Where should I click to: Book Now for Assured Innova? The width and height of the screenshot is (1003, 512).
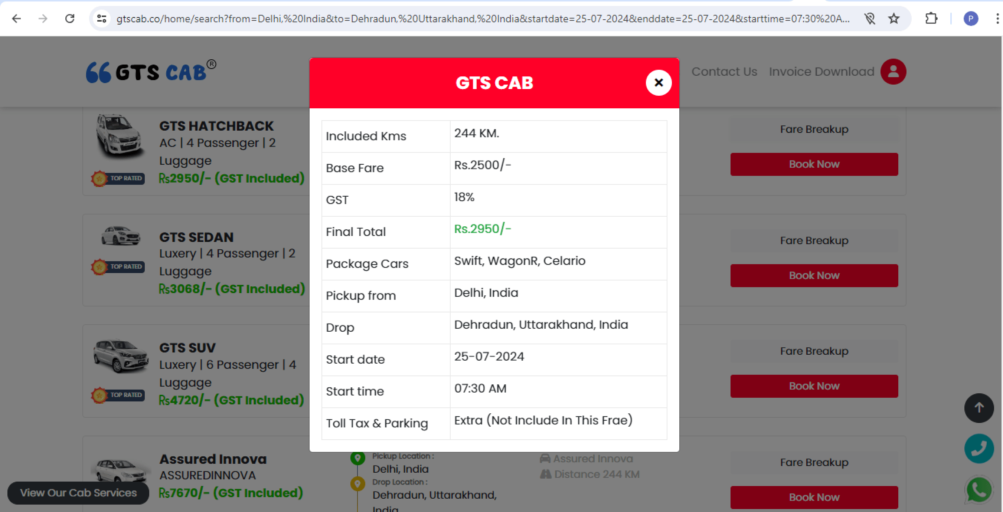tap(814, 497)
